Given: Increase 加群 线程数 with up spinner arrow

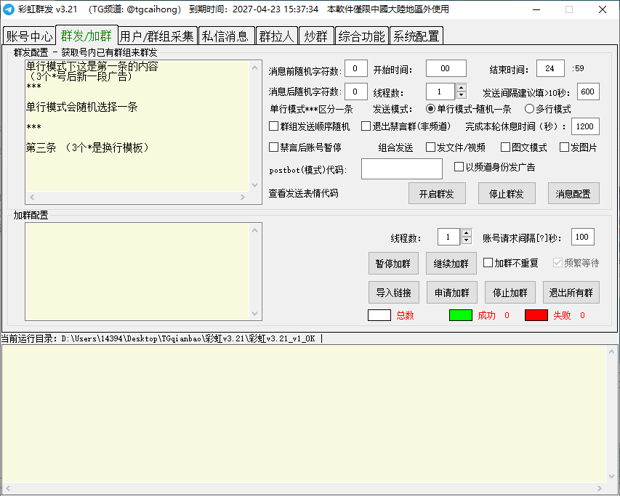Looking at the screenshot, I should (467, 233).
